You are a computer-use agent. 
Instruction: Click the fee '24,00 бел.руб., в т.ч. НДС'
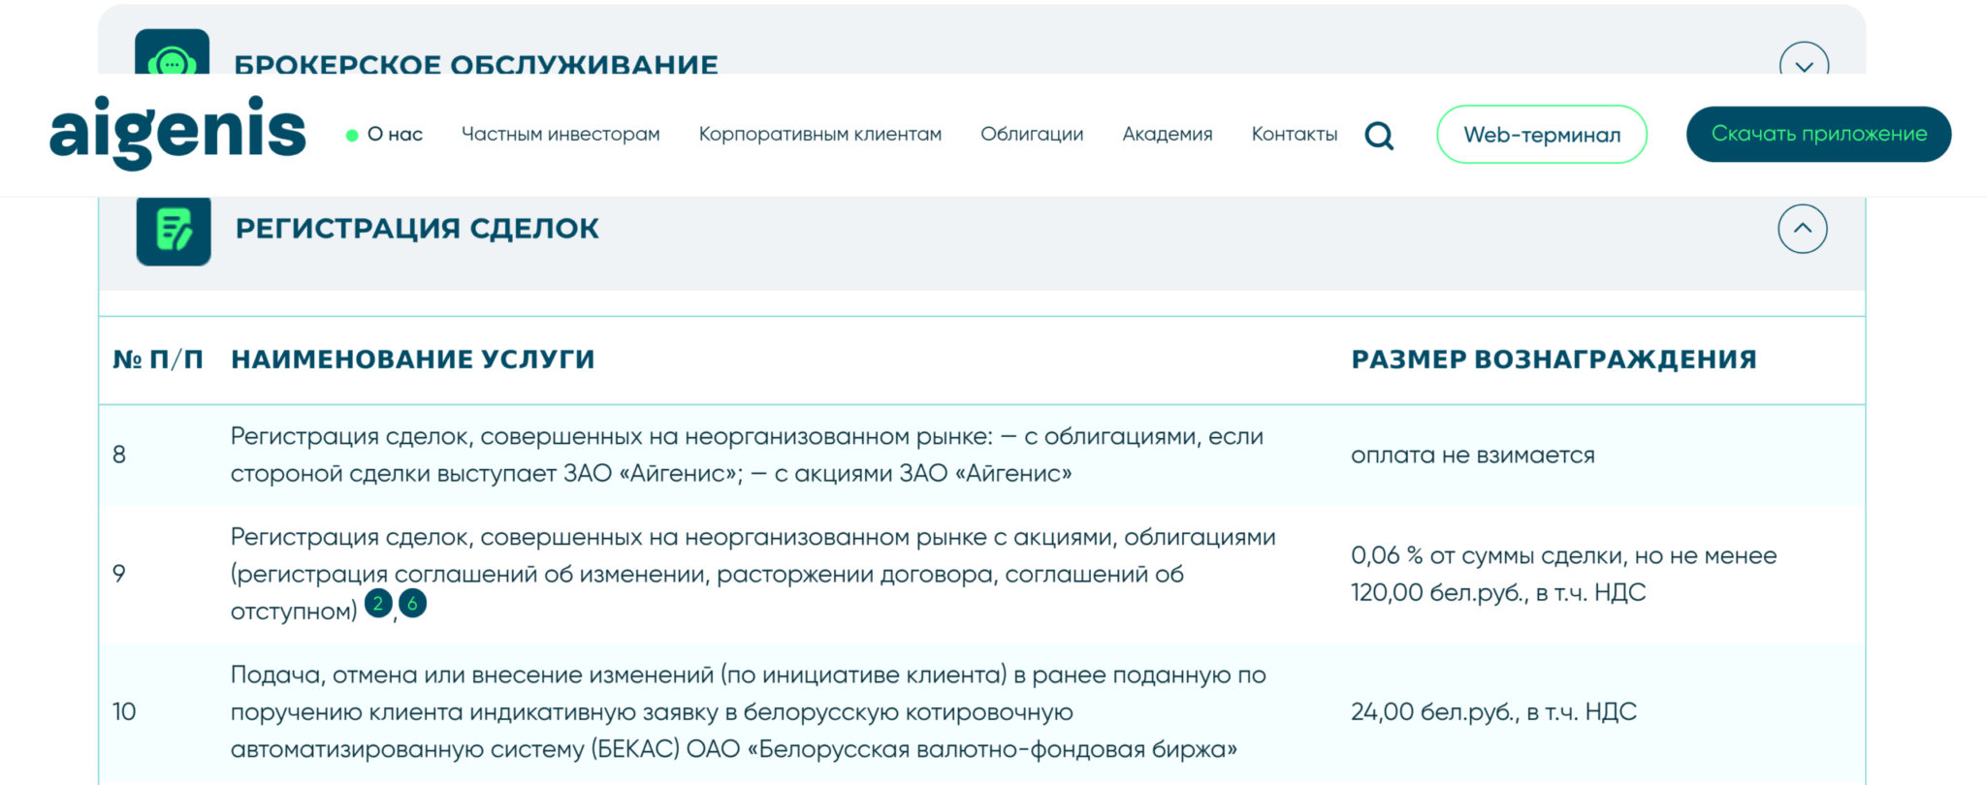[1493, 712]
